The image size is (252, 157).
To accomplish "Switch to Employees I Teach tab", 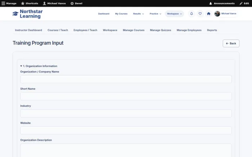I will click(85, 30).
